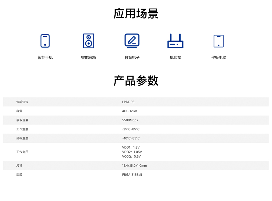Screen dimensions: 272x201
Task: Click the 4GB-12GB capacity value
Action: click(x=130, y=111)
